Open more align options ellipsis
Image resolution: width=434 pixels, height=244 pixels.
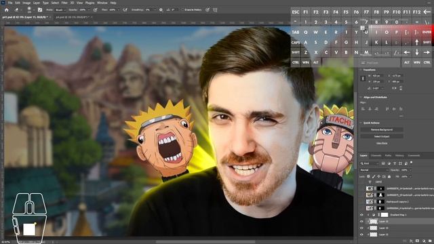tap(401, 116)
